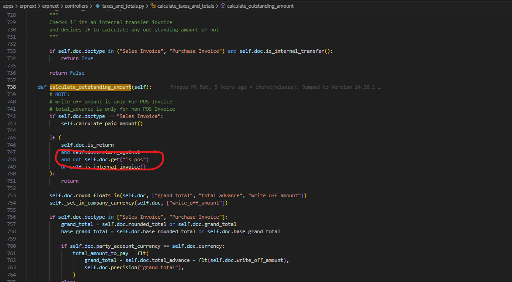Open the chevron after apps breadcrumb
The width and height of the screenshot is (512, 282).
pos(16,6)
